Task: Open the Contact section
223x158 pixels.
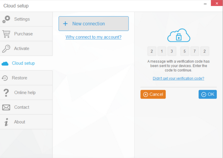Action: coord(26,107)
